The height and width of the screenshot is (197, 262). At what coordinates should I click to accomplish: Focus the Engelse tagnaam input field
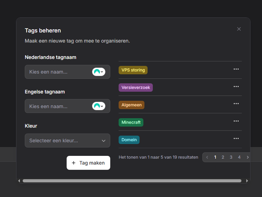(x=58, y=106)
